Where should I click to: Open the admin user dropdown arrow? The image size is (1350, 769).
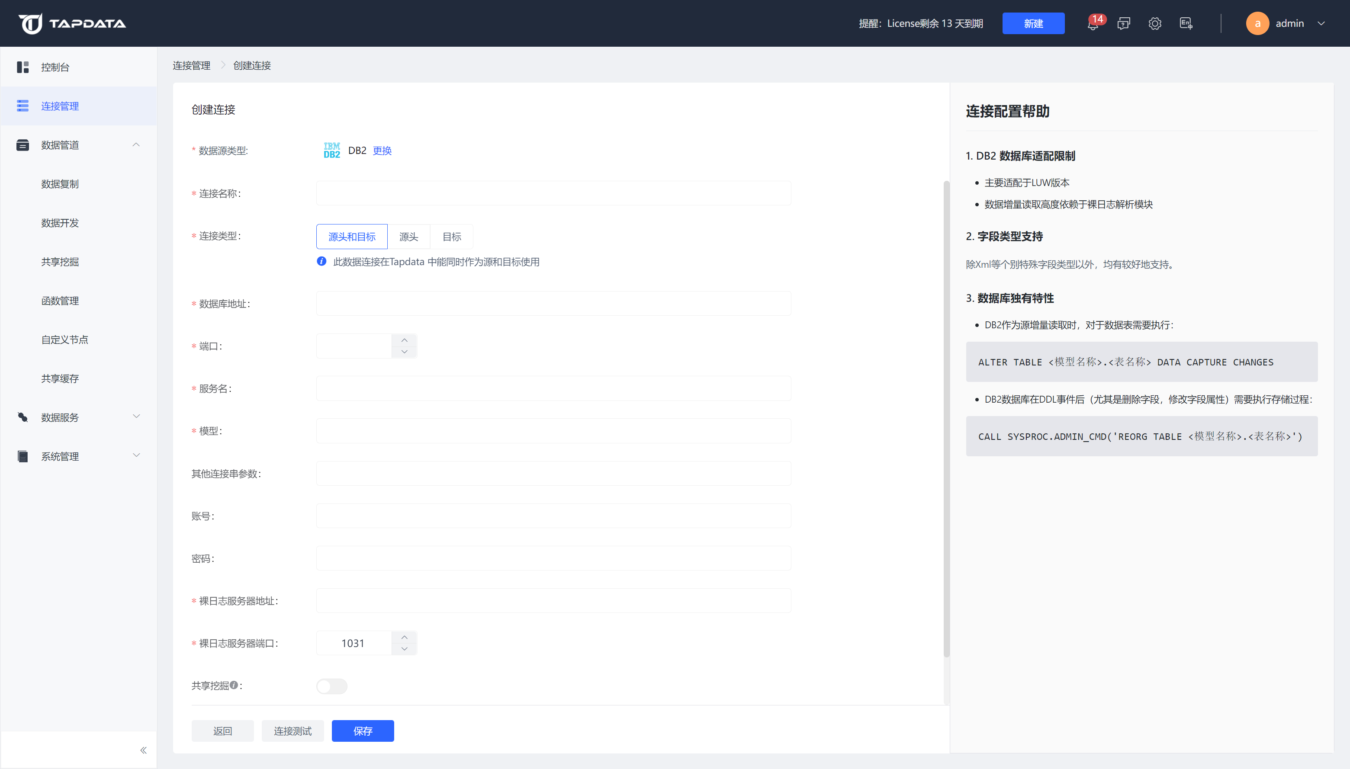coord(1321,24)
